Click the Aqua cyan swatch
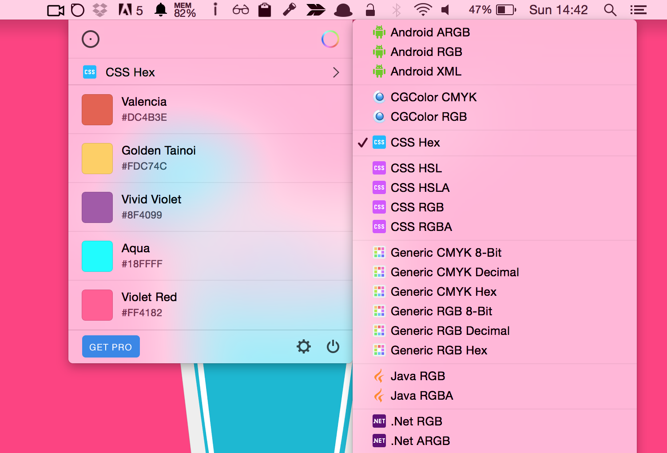This screenshot has height=453, width=667. click(97, 256)
